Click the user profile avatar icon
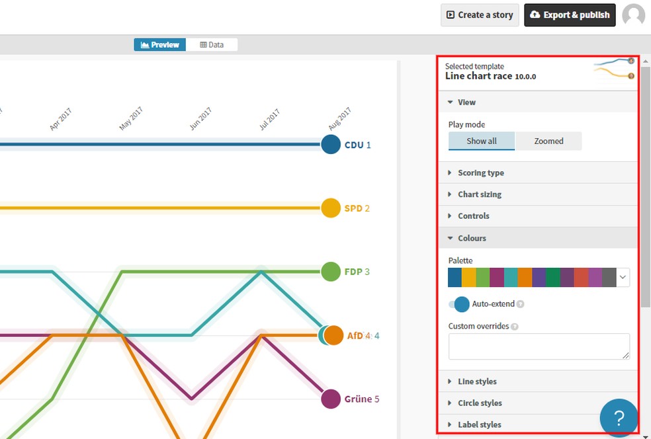 pos(633,15)
